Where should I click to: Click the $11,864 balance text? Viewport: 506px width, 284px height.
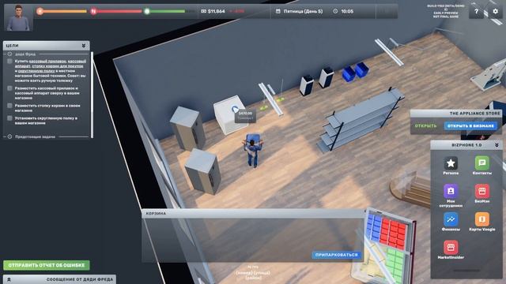click(216, 11)
